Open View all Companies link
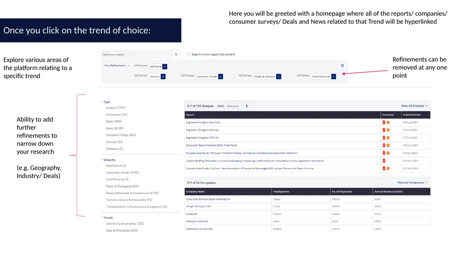Screen dimensions: 462x259 coord(412,182)
